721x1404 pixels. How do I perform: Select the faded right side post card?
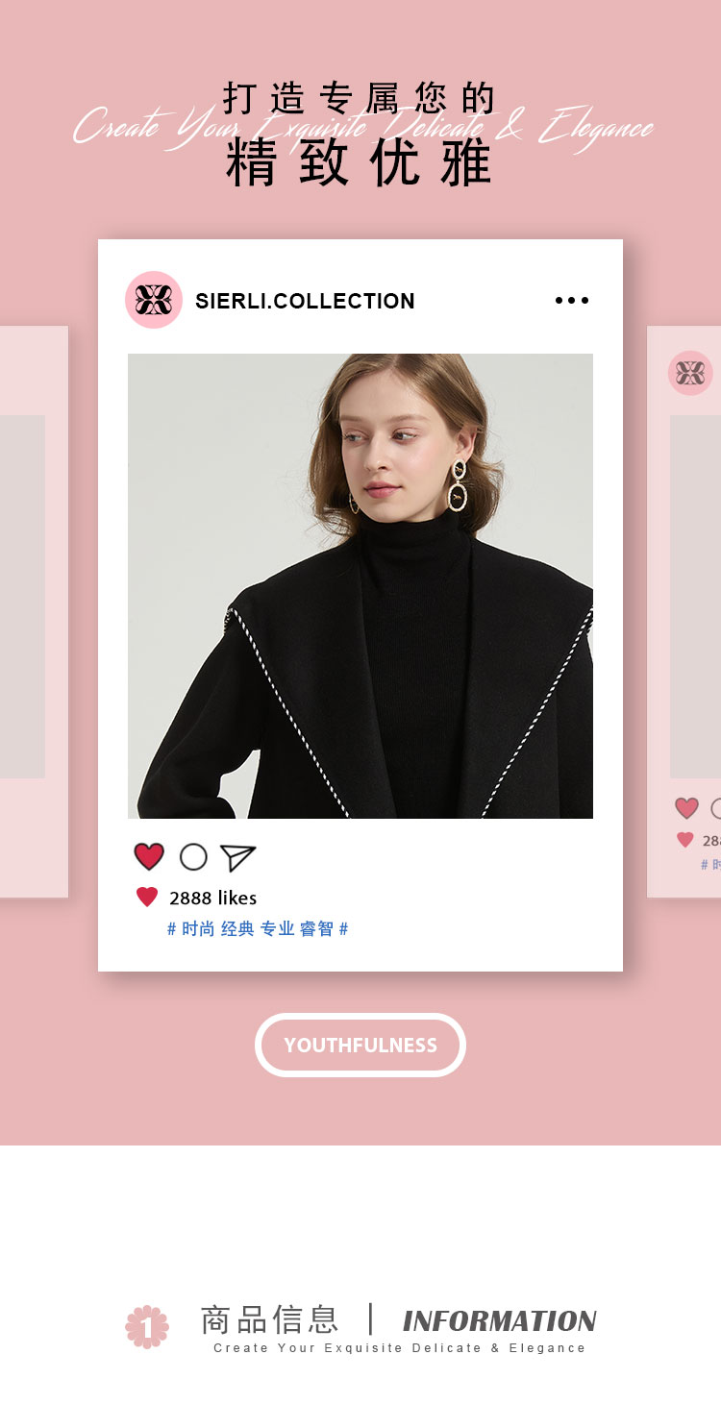pos(684,612)
